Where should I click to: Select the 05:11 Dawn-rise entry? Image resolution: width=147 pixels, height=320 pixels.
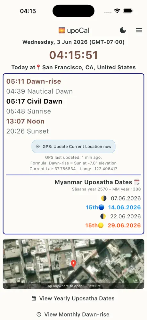coord(34,81)
